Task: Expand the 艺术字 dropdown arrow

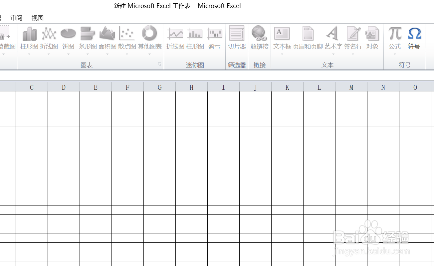Action: 333,54
